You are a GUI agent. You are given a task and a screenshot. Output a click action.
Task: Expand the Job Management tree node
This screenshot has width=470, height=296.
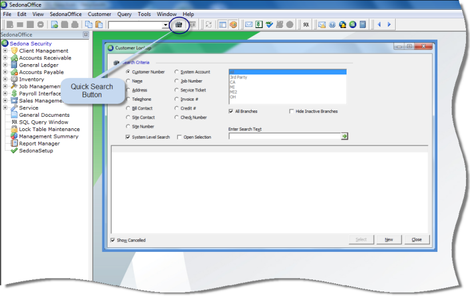pyautogui.click(x=5, y=86)
